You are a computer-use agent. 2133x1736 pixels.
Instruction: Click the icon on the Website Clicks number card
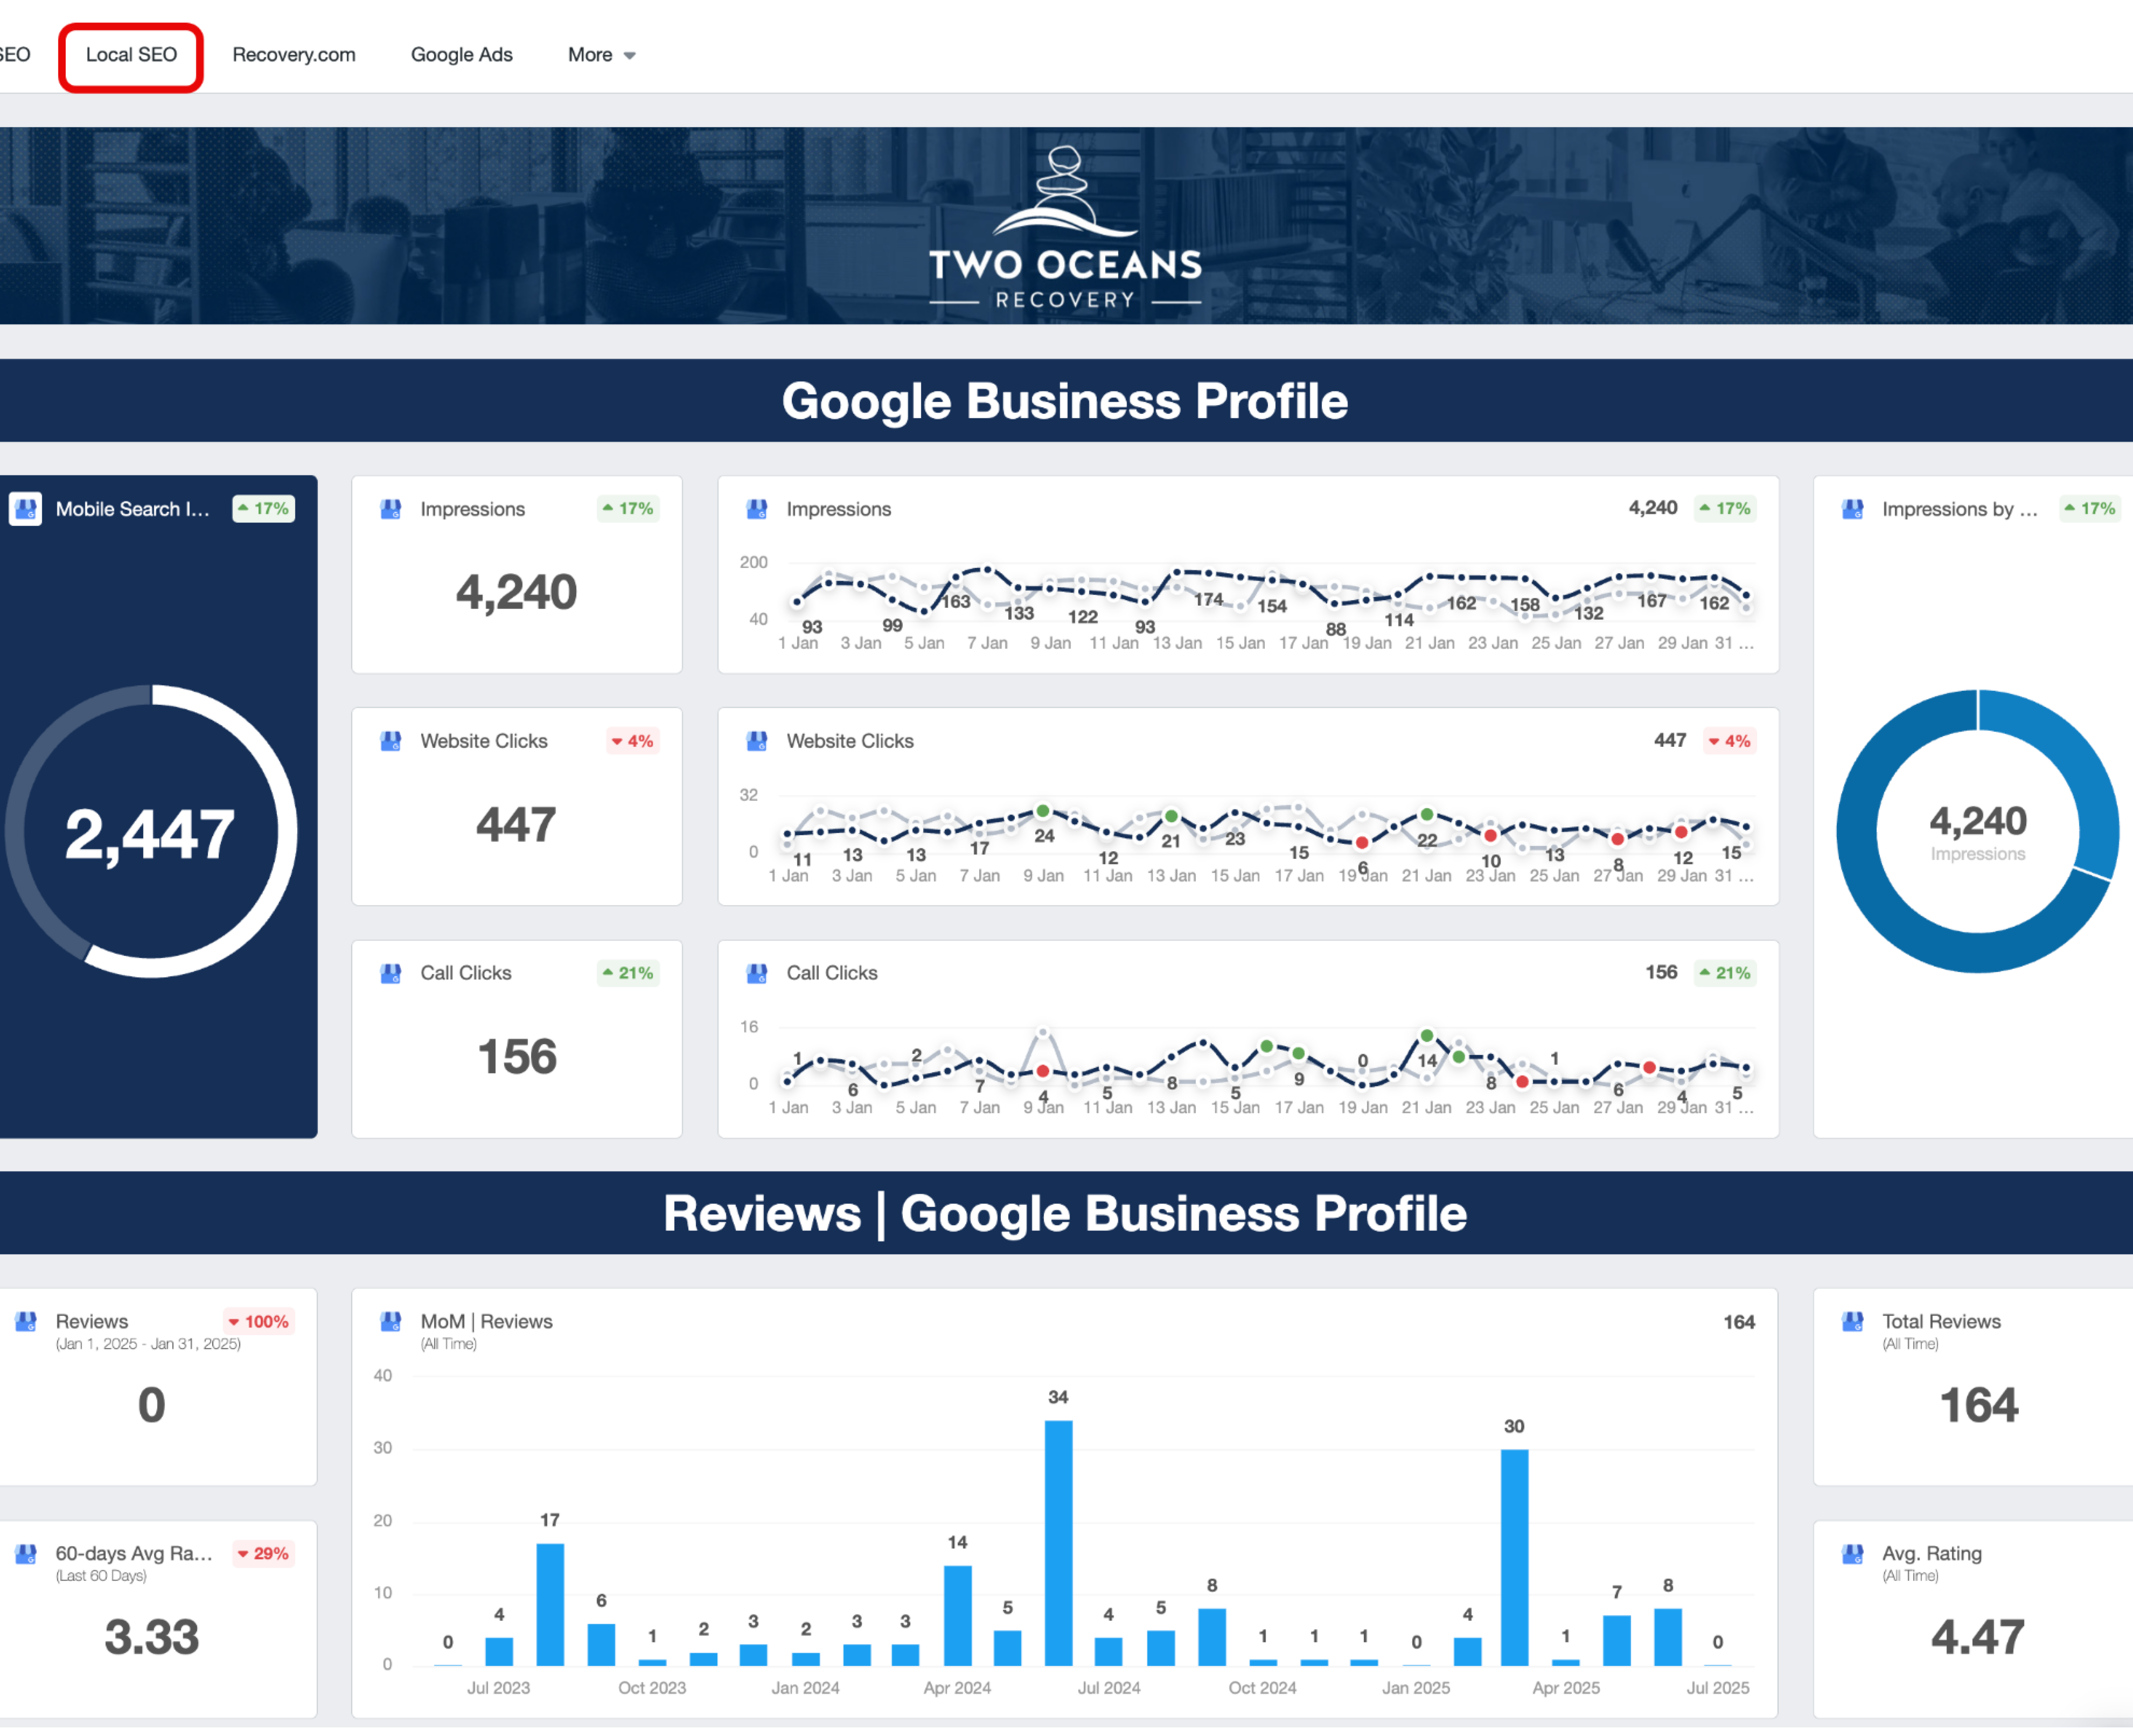point(391,741)
